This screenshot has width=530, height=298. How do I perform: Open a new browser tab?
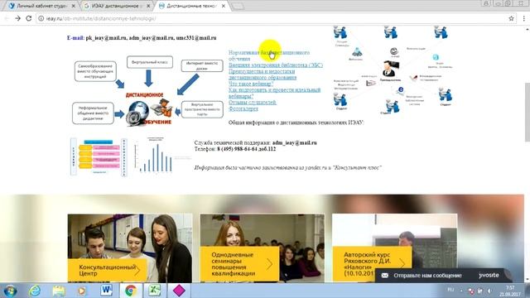[x=238, y=6]
